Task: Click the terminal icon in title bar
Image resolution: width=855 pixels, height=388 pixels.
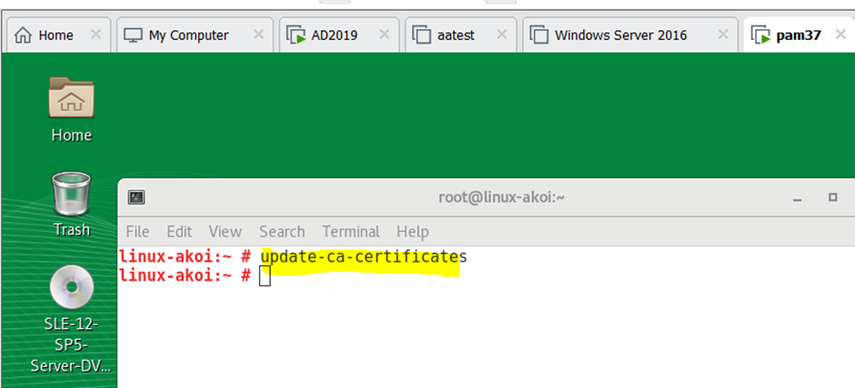Action: (136, 197)
